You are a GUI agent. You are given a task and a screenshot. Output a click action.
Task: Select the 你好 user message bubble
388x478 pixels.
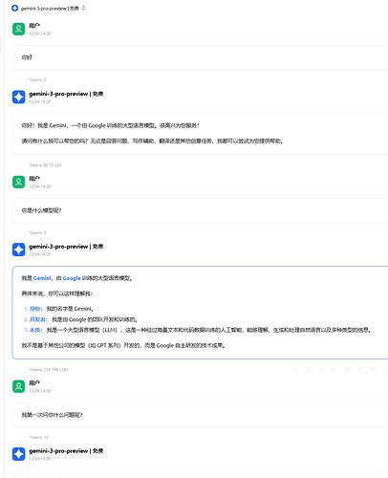click(x=200, y=57)
